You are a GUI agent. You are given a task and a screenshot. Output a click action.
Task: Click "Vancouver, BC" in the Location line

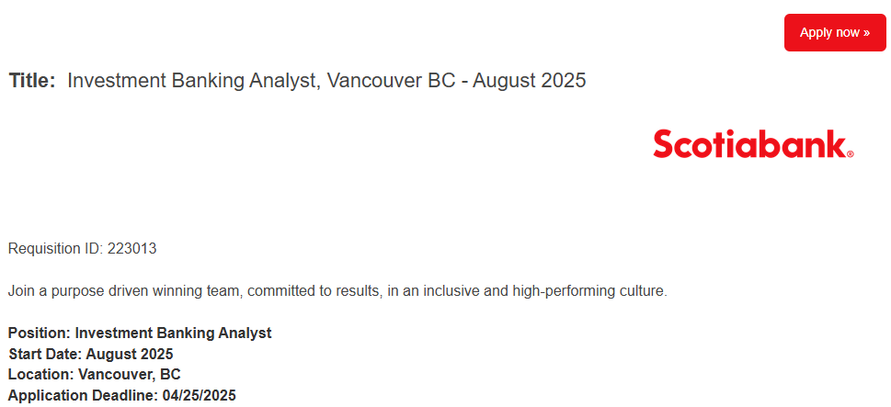tap(130, 375)
